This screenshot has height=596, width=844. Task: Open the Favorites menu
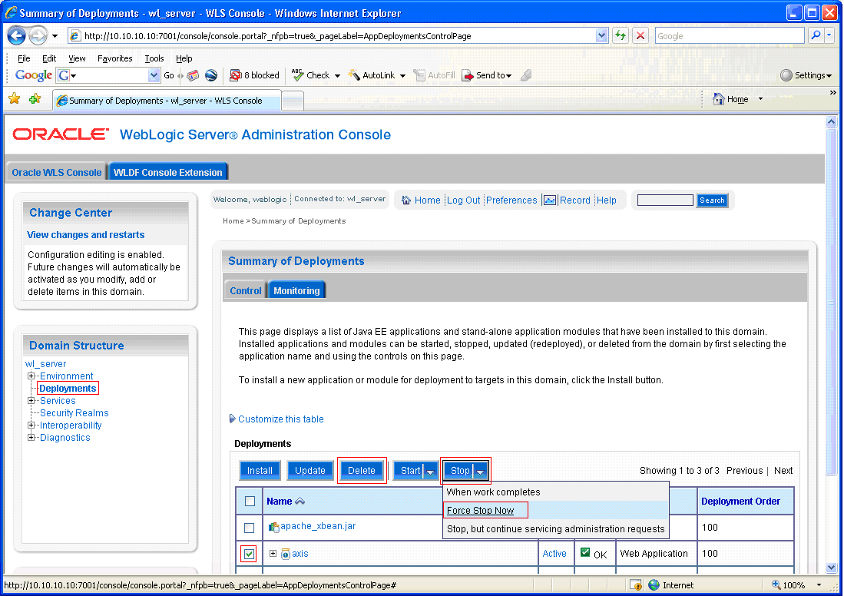click(114, 58)
